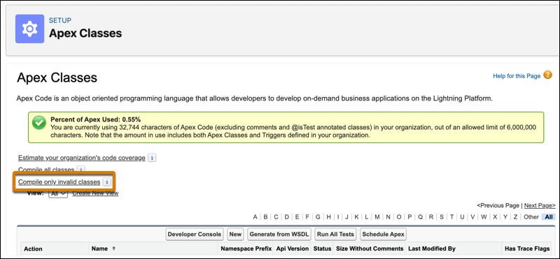Click Percent of Apex Used text

point(96,119)
